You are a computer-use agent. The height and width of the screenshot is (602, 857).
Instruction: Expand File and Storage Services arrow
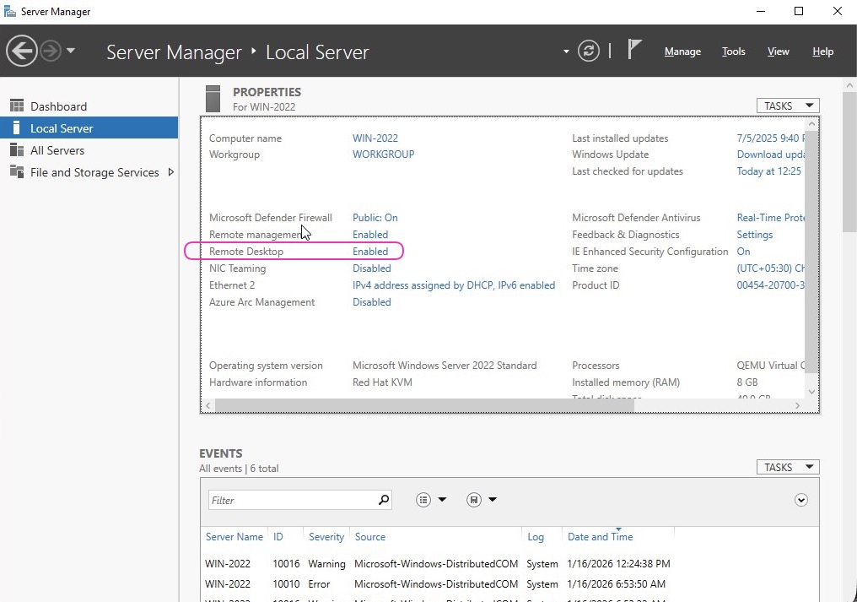pyautogui.click(x=171, y=172)
